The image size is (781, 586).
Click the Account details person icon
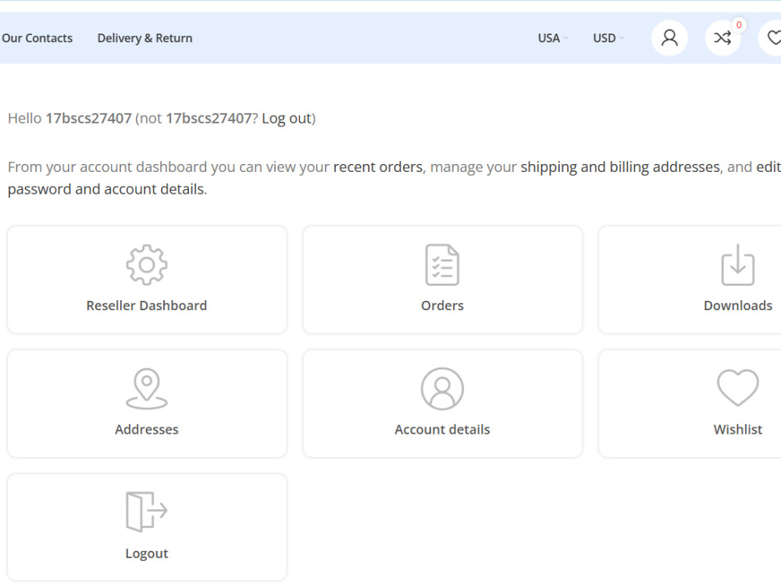pos(442,388)
